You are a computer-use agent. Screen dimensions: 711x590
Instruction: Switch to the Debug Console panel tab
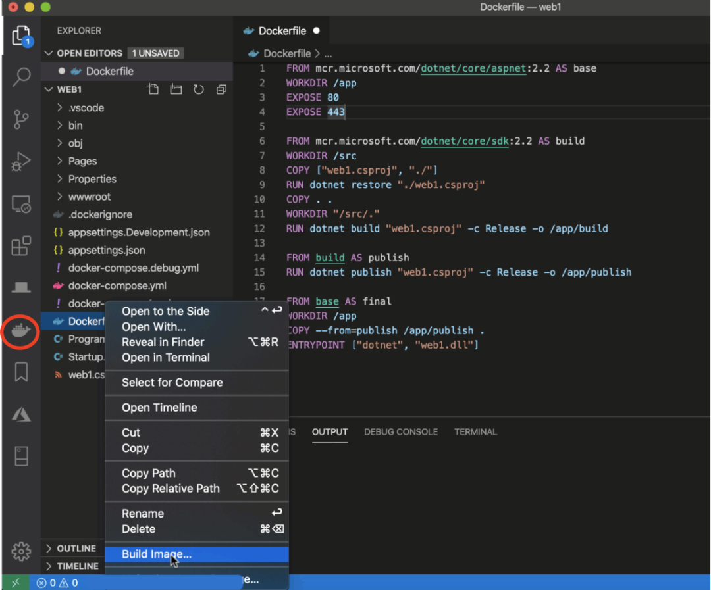pyautogui.click(x=401, y=432)
